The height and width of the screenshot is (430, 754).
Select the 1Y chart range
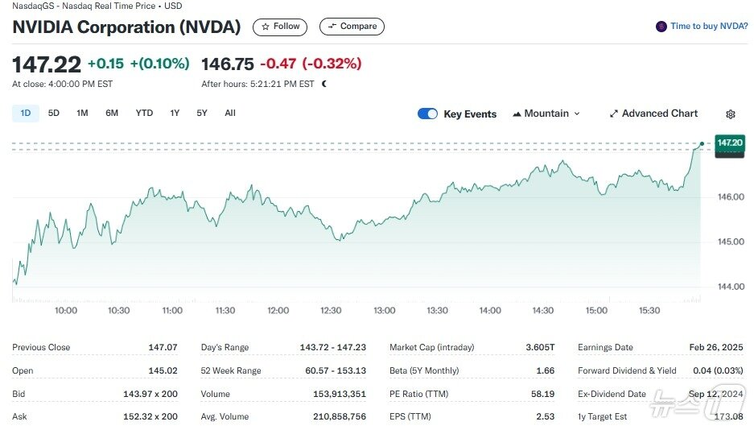pyautogui.click(x=175, y=114)
